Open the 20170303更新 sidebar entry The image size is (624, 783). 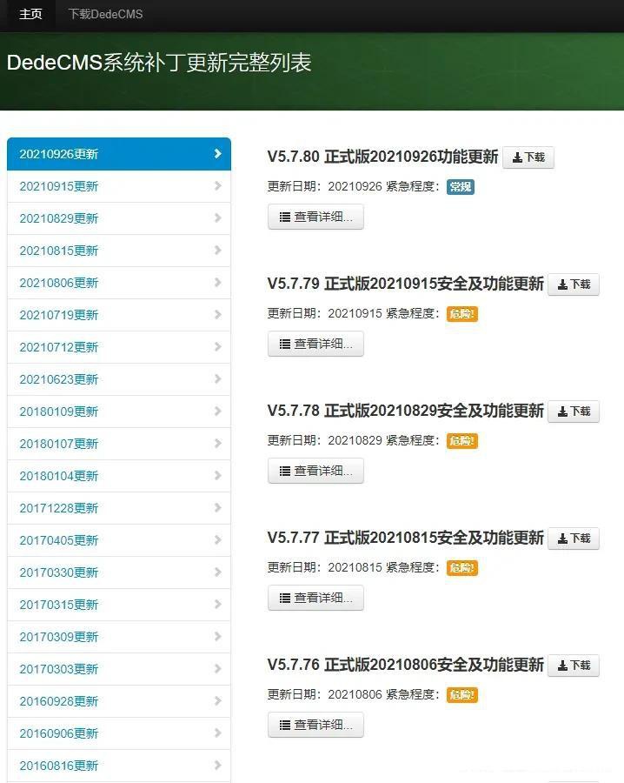119,669
